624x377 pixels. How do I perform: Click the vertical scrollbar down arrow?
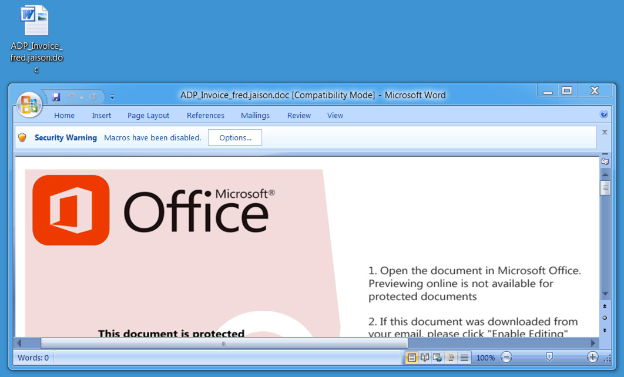point(605,294)
